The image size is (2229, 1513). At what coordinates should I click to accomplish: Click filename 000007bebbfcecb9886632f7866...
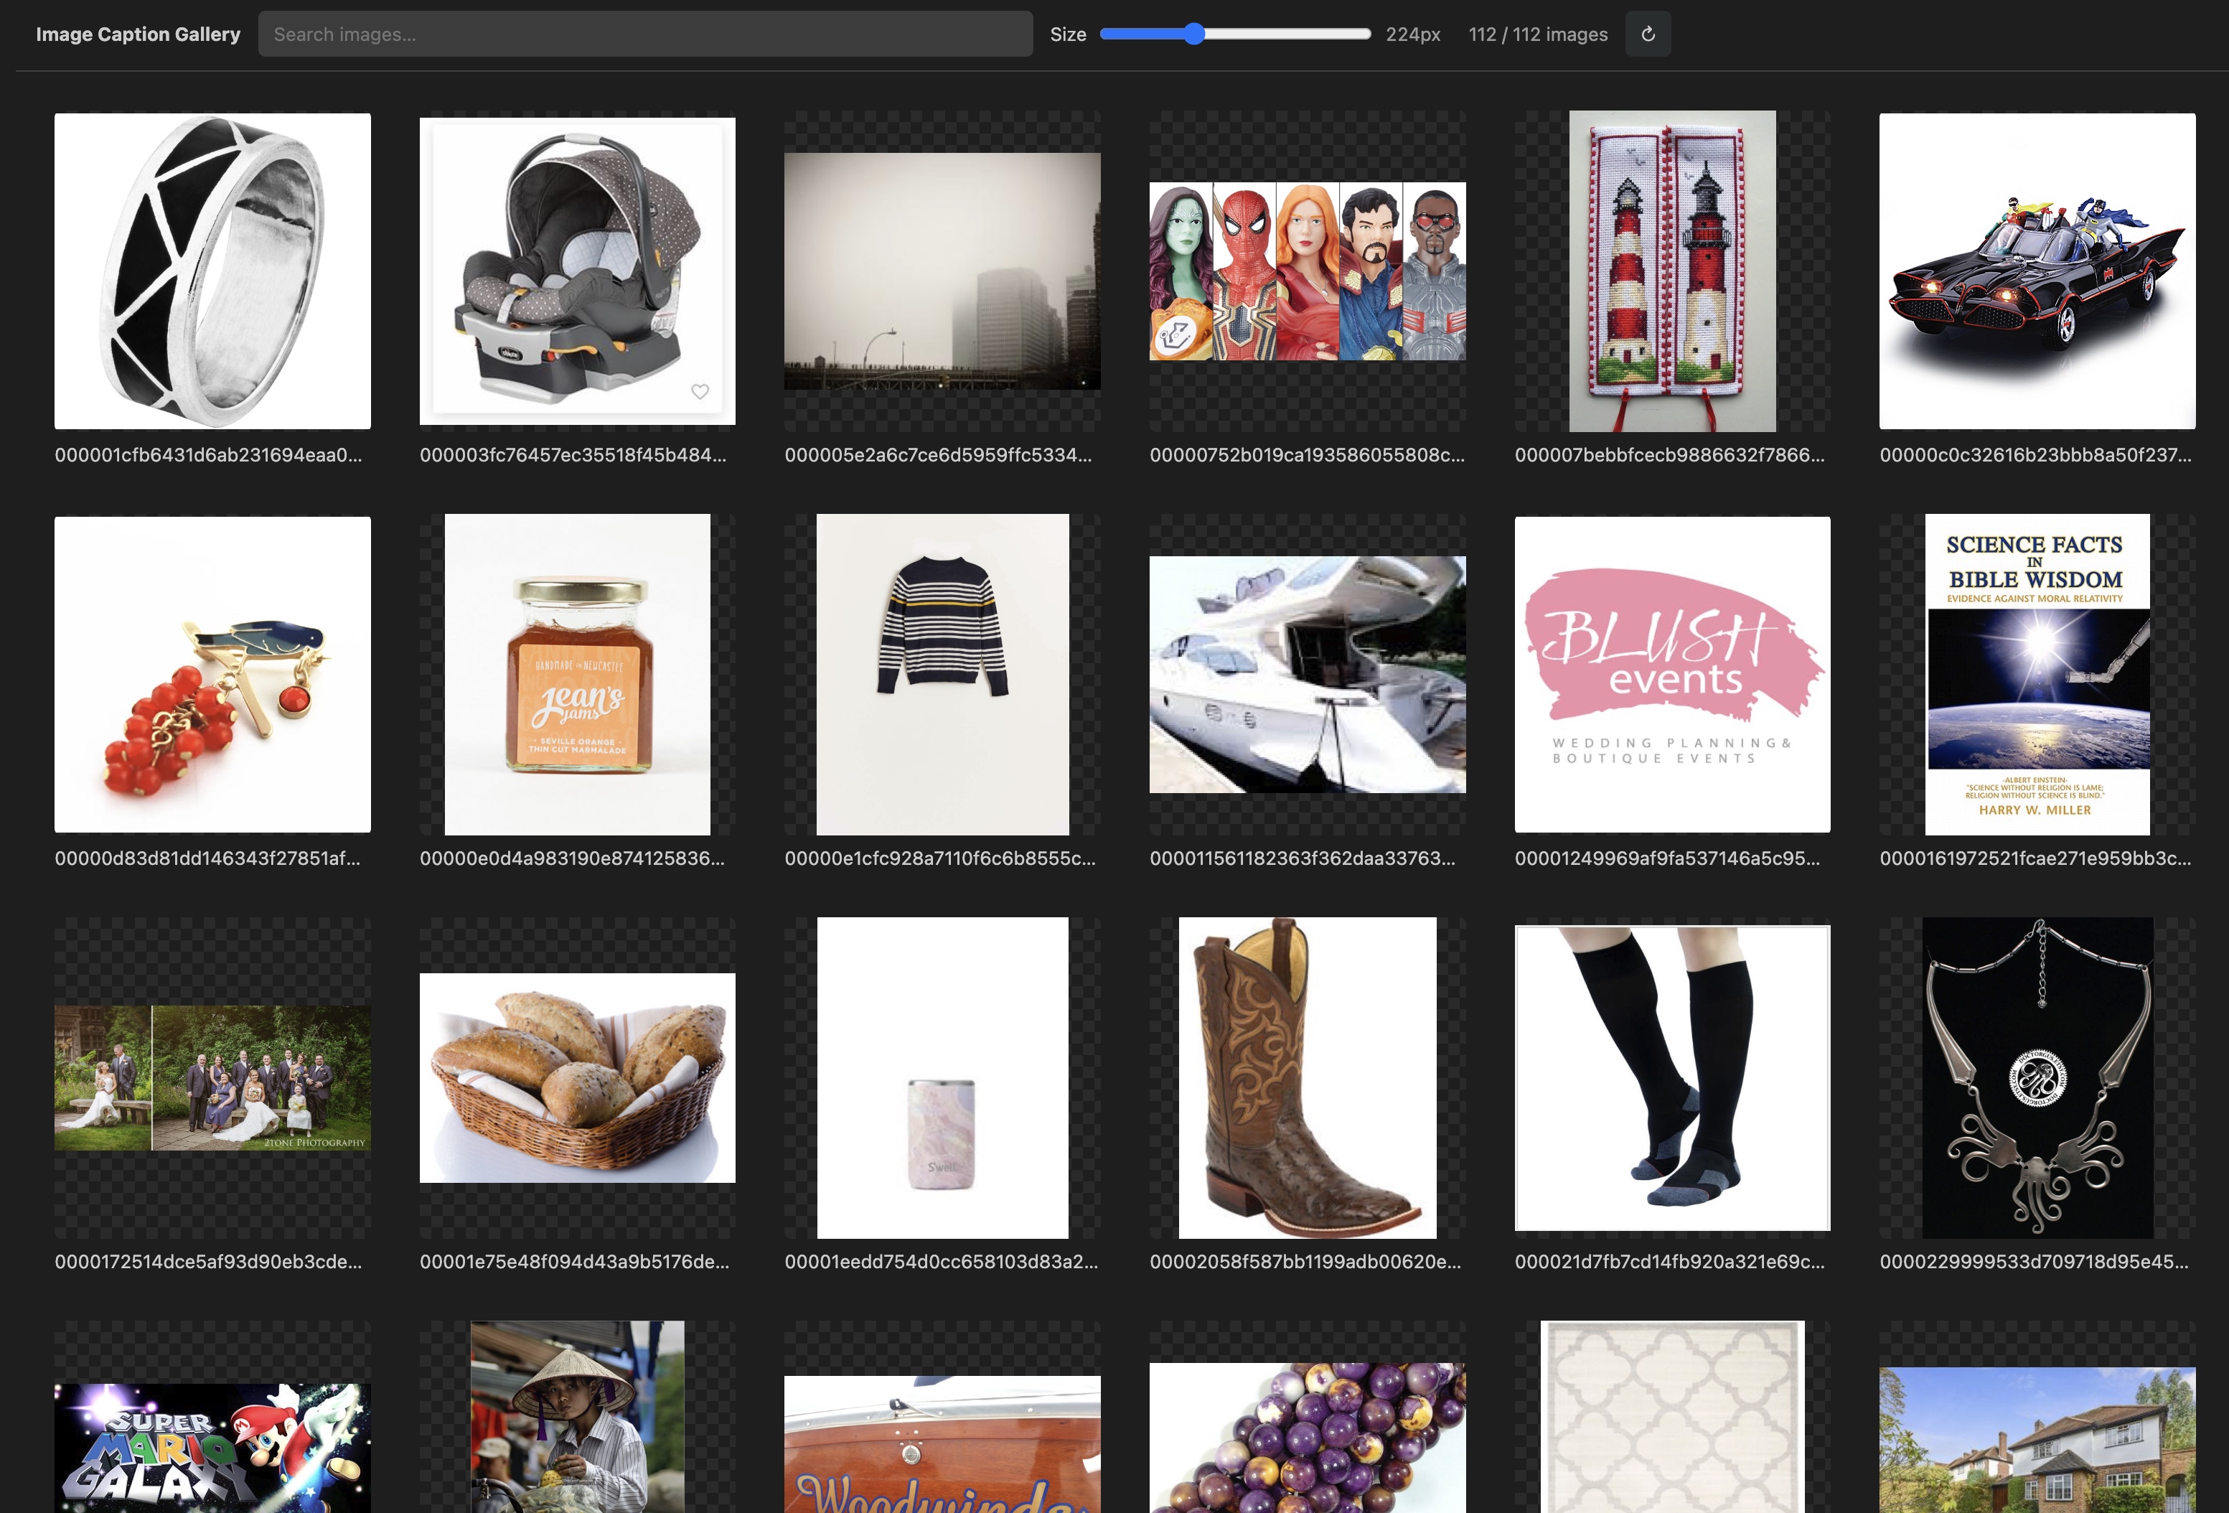[1670, 455]
